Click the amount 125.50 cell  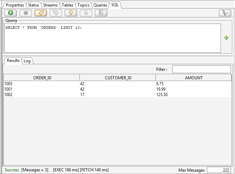pos(194,95)
